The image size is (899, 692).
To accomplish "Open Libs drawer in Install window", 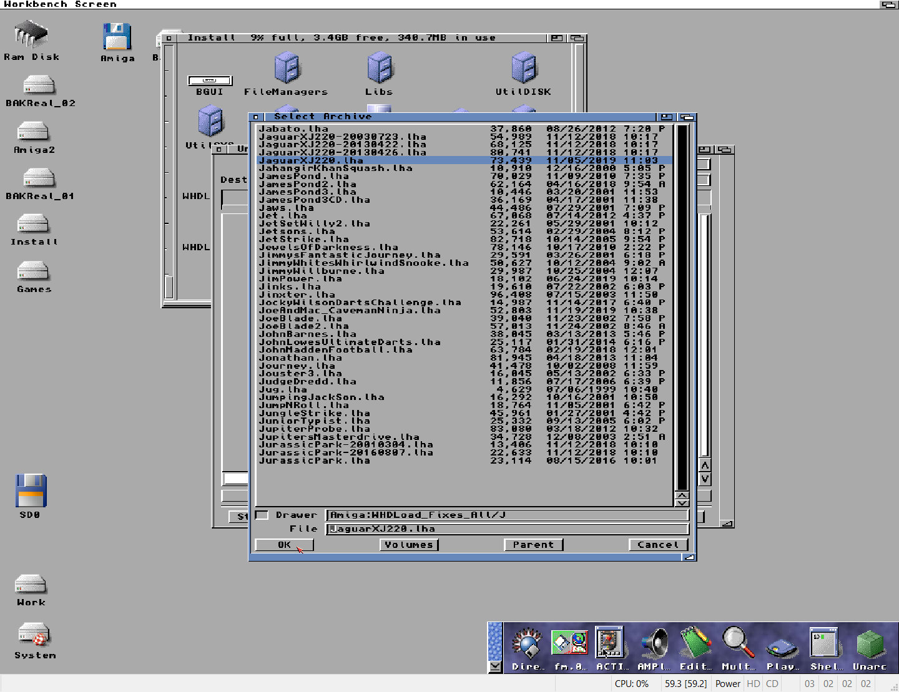I will (x=380, y=68).
